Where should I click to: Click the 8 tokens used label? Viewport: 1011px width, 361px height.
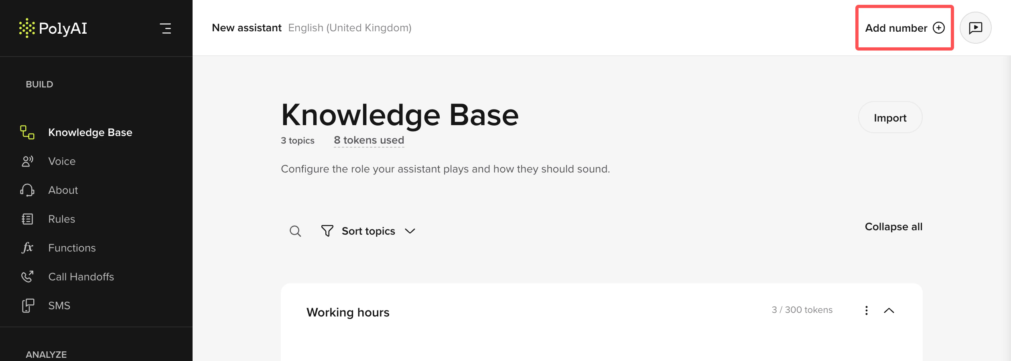point(369,140)
